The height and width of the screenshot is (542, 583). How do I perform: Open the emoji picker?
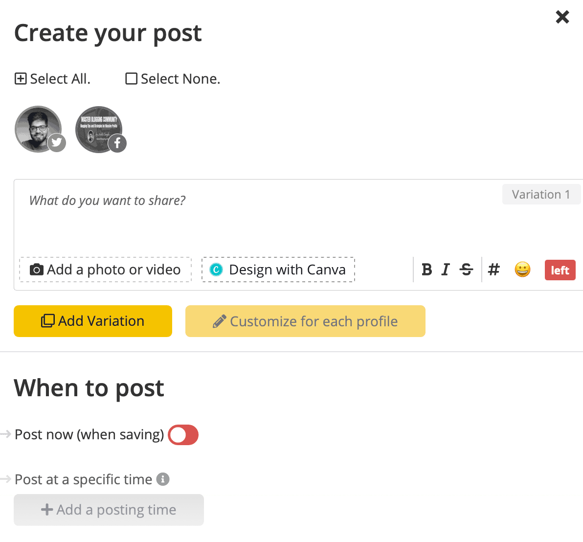pos(522,270)
